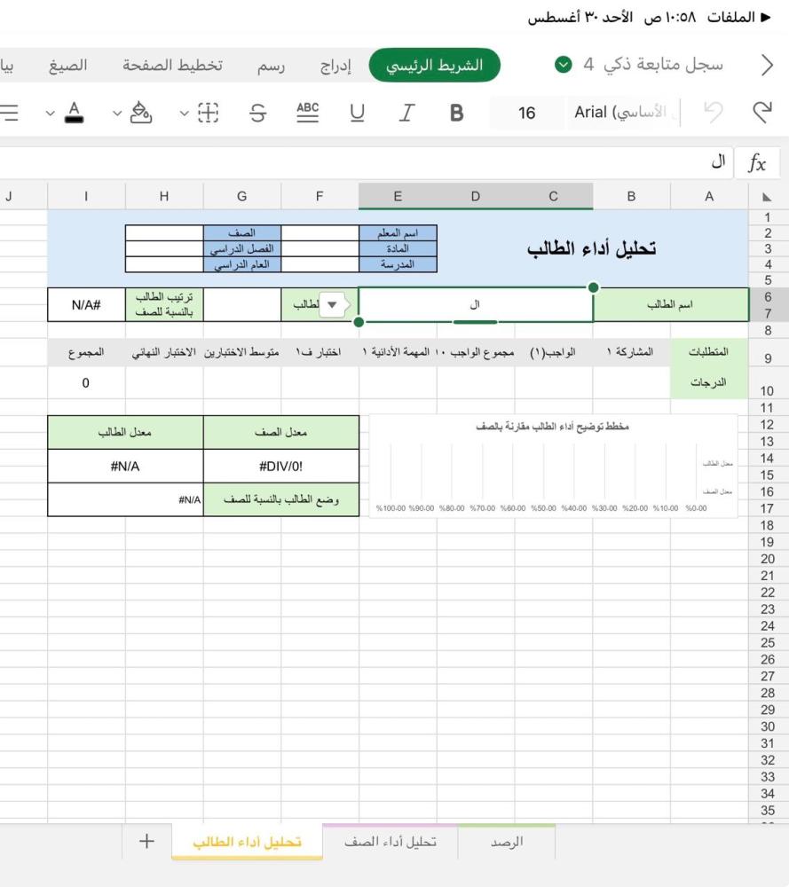Apply strikethrough formatting icon
Screen dimensions: 789x887
coord(257,113)
